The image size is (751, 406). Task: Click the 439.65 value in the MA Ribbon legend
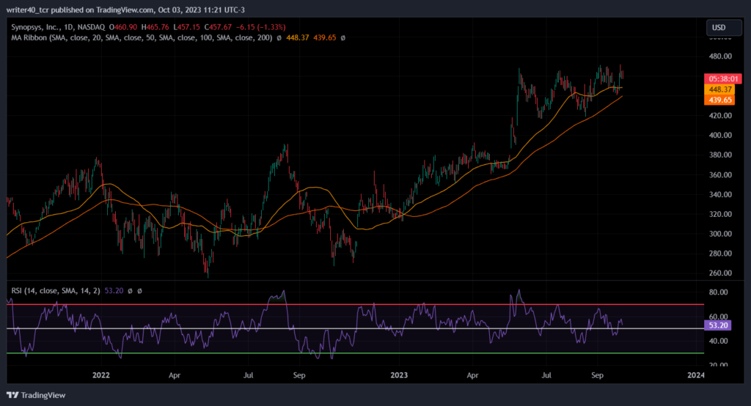(325, 38)
